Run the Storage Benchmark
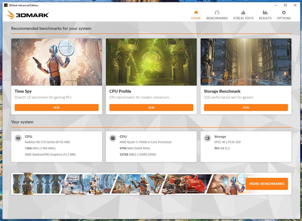 tap(246, 107)
